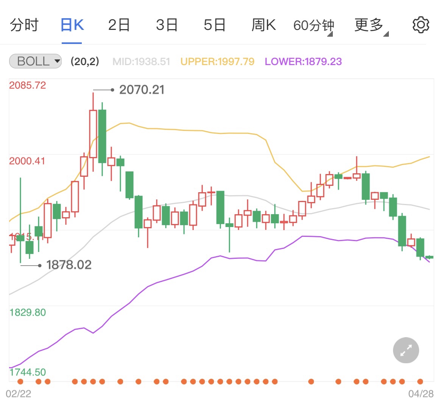
Task: Click the 04/28 end date label
Action: pos(421,394)
